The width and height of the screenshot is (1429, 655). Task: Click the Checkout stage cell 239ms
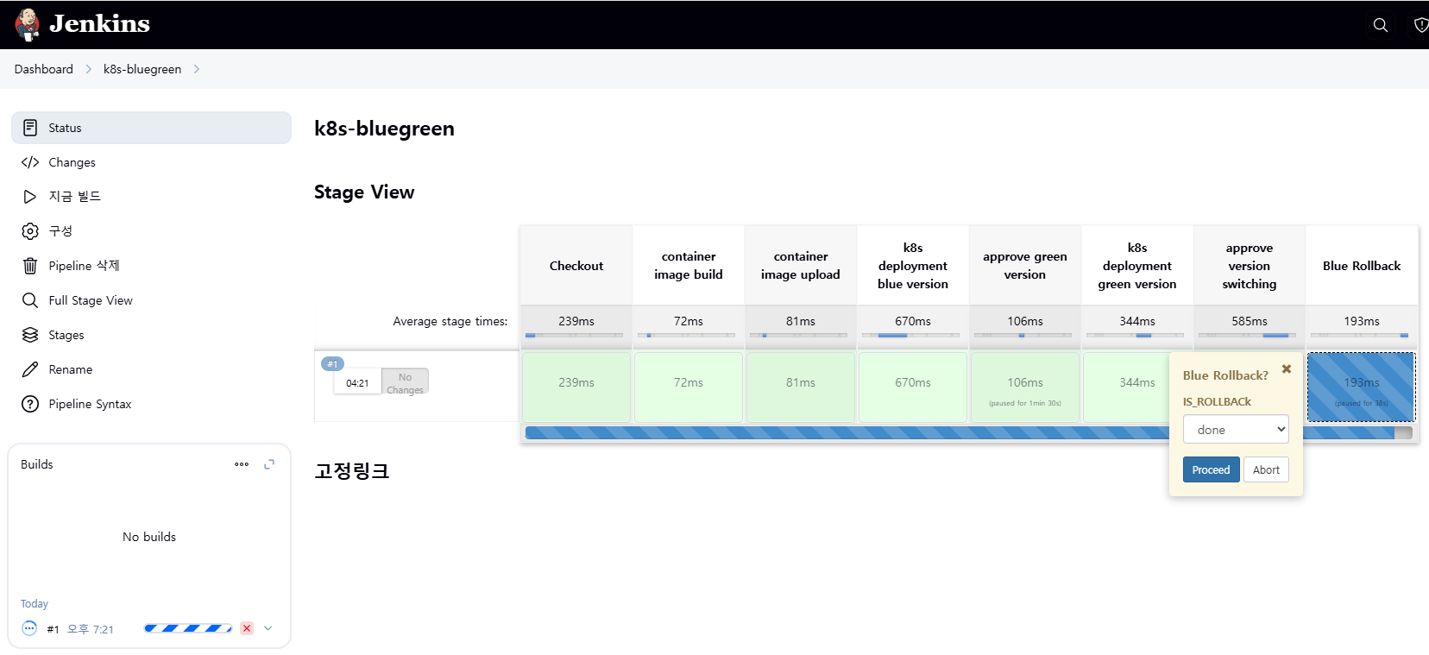pyautogui.click(x=576, y=387)
